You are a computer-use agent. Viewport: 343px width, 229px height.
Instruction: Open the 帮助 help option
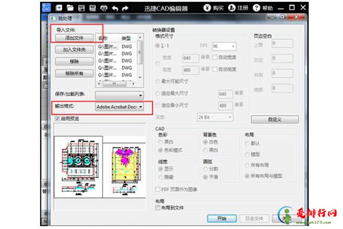[x=263, y=8]
